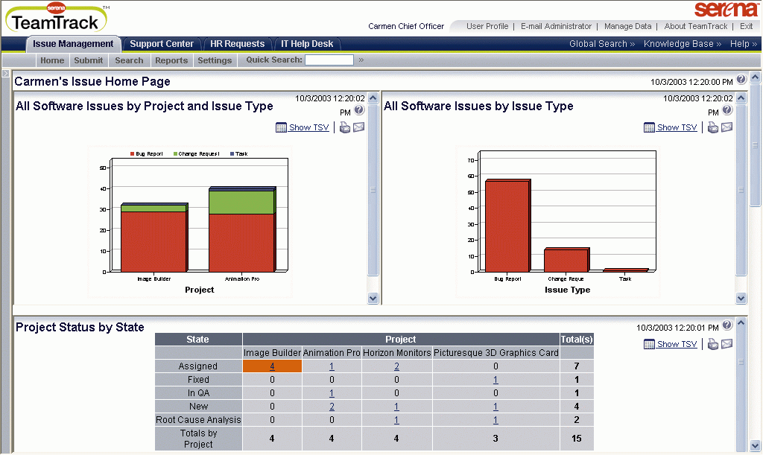
Task: Switch to the Issue Management tab
Action: click(x=73, y=44)
